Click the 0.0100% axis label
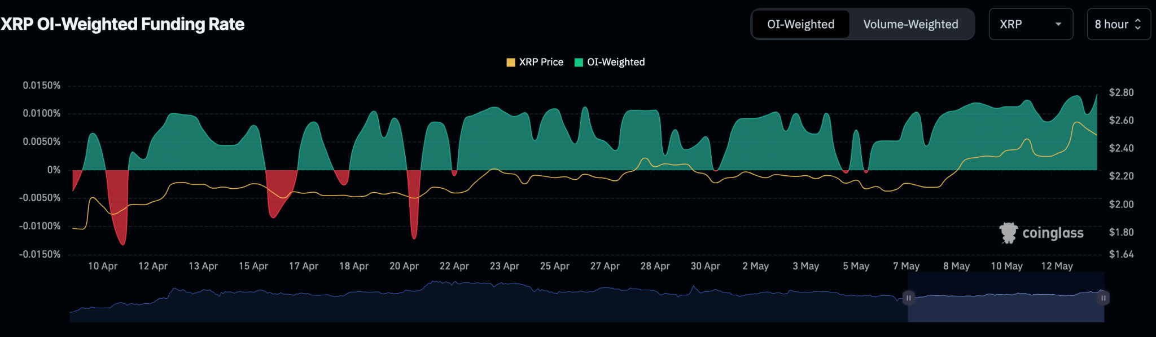This screenshot has width=1156, height=337. 42,114
